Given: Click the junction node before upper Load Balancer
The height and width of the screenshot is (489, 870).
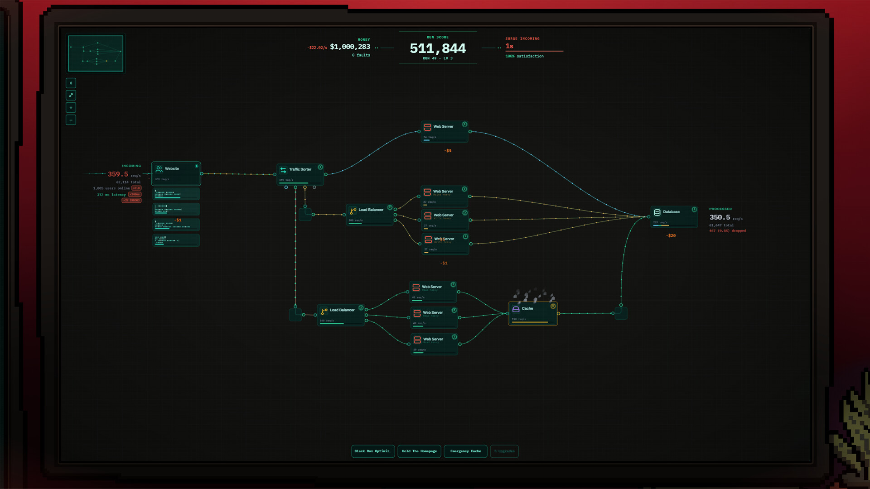Looking at the screenshot, I should click(305, 214).
